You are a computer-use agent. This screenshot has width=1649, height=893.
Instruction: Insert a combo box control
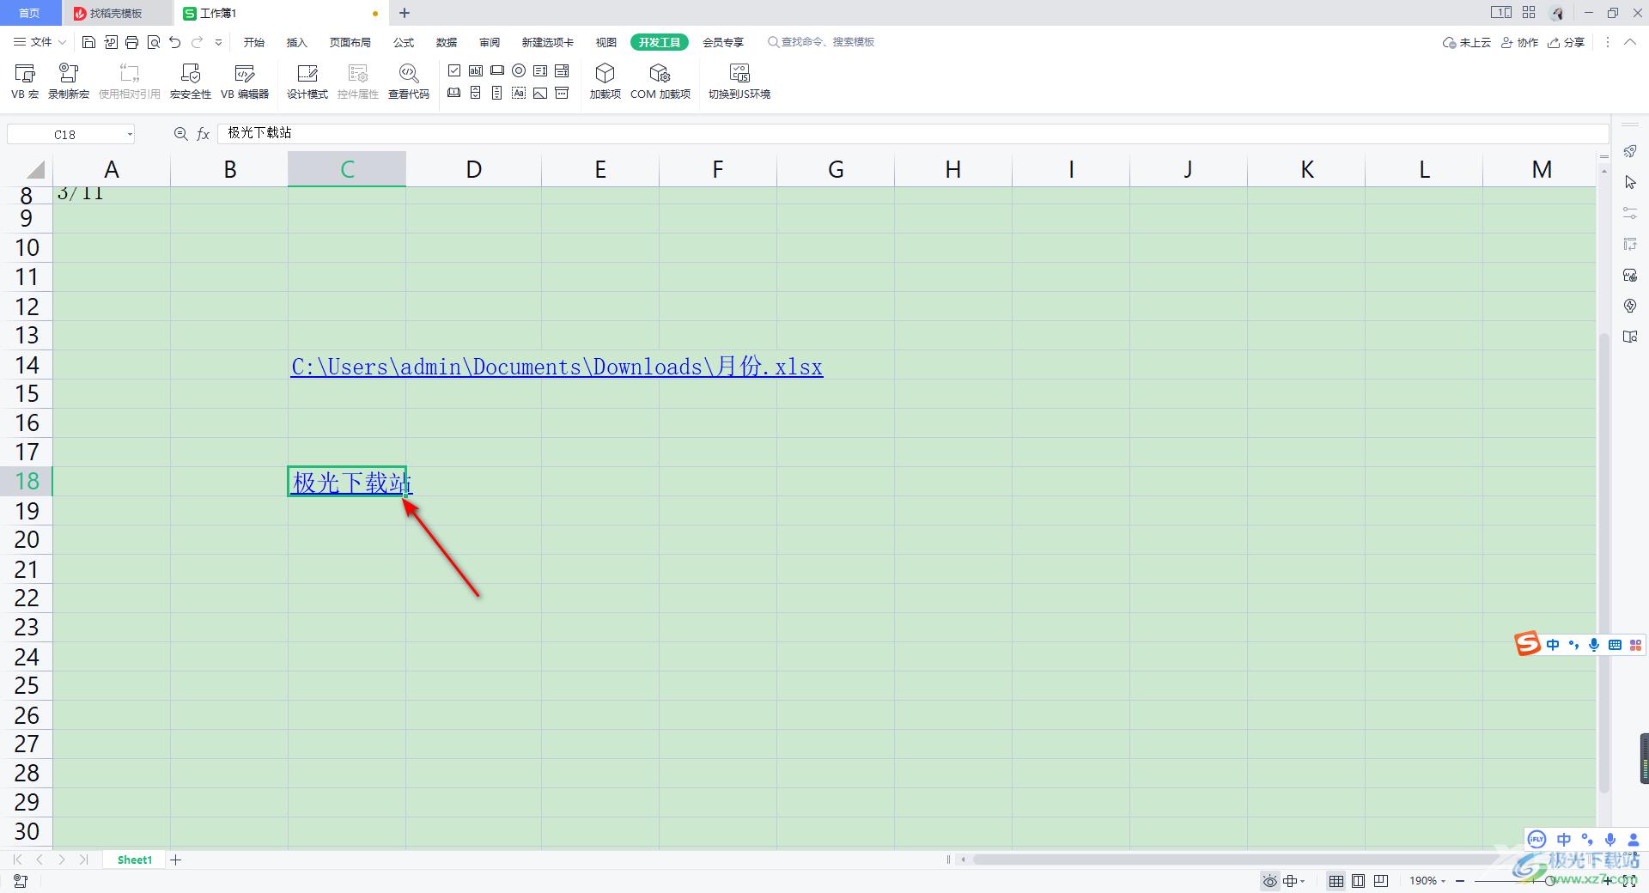click(x=562, y=71)
